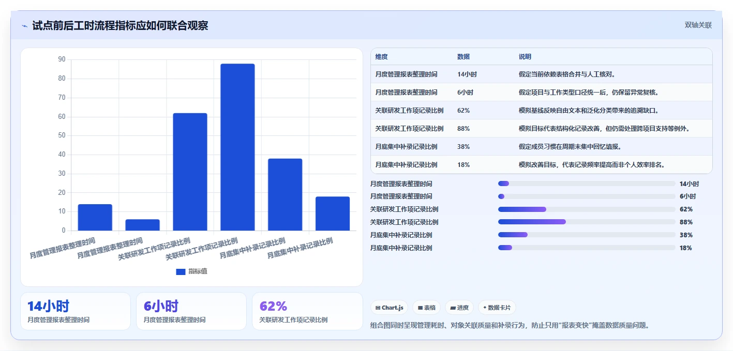Screen dimensions: 733x351
Task: Toggle the 指标值 legend label
Action: (198, 271)
